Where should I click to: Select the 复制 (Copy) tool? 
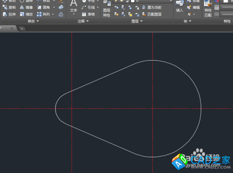coord(9,7)
